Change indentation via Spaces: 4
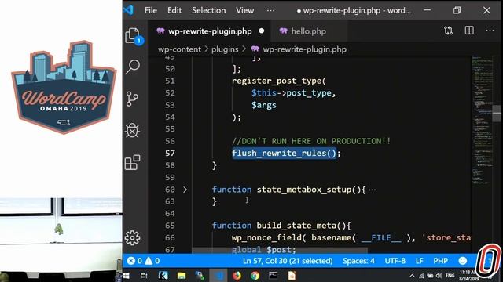Viewport: 503px width, 282px height. (358, 261)
